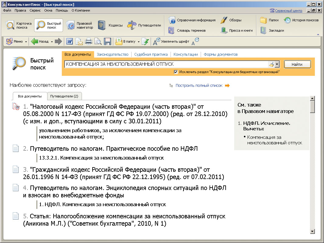Image resolution: width=324 pixels, height=243 pixels.
Task: Open Сервисный центр link
Action: [288, 11]
